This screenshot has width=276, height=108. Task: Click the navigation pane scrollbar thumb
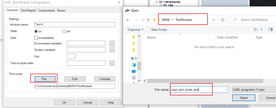(x=139, y=66)
